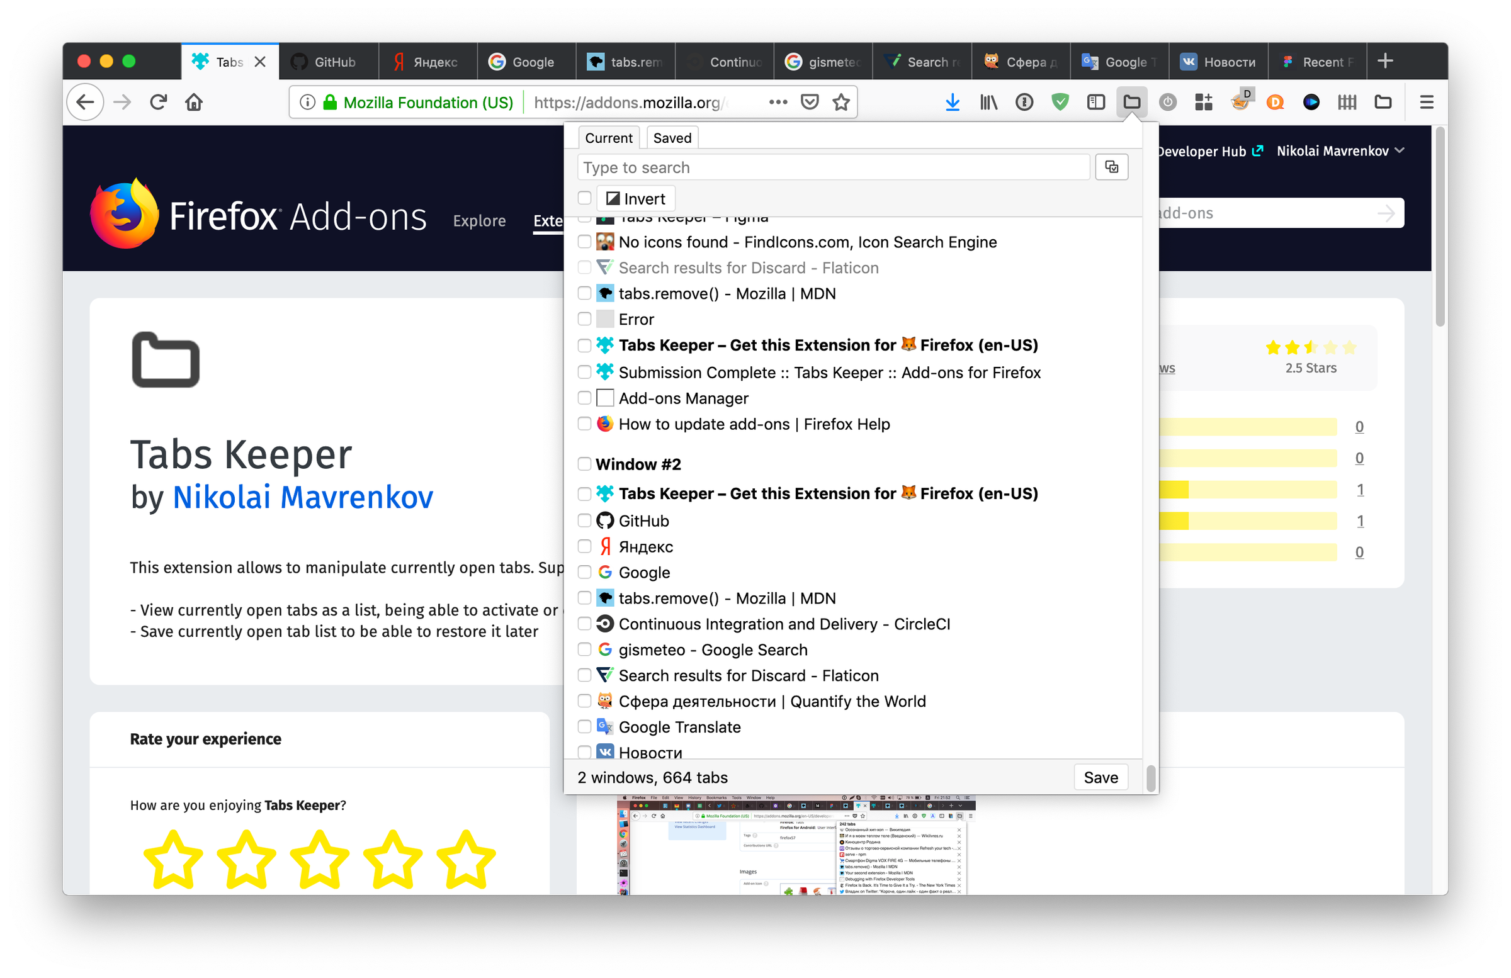Open the Developer Hub link
The height and width of the screenshot is (978, 1511).
[1209, 151]
